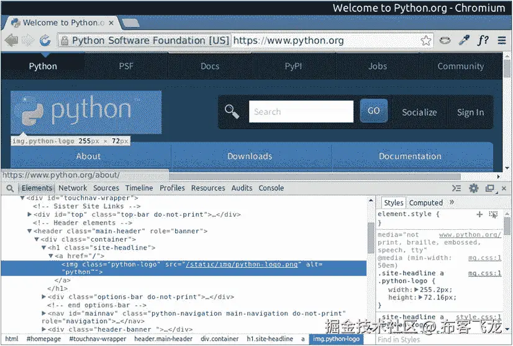Click the eyedropper extension icon

[x=464, y=40]
